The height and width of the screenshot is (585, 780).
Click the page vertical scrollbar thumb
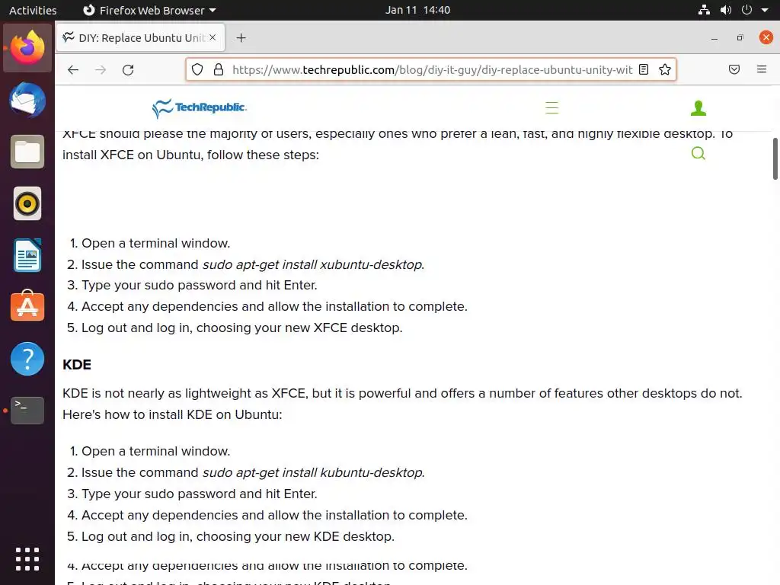[x=775, y=158]
